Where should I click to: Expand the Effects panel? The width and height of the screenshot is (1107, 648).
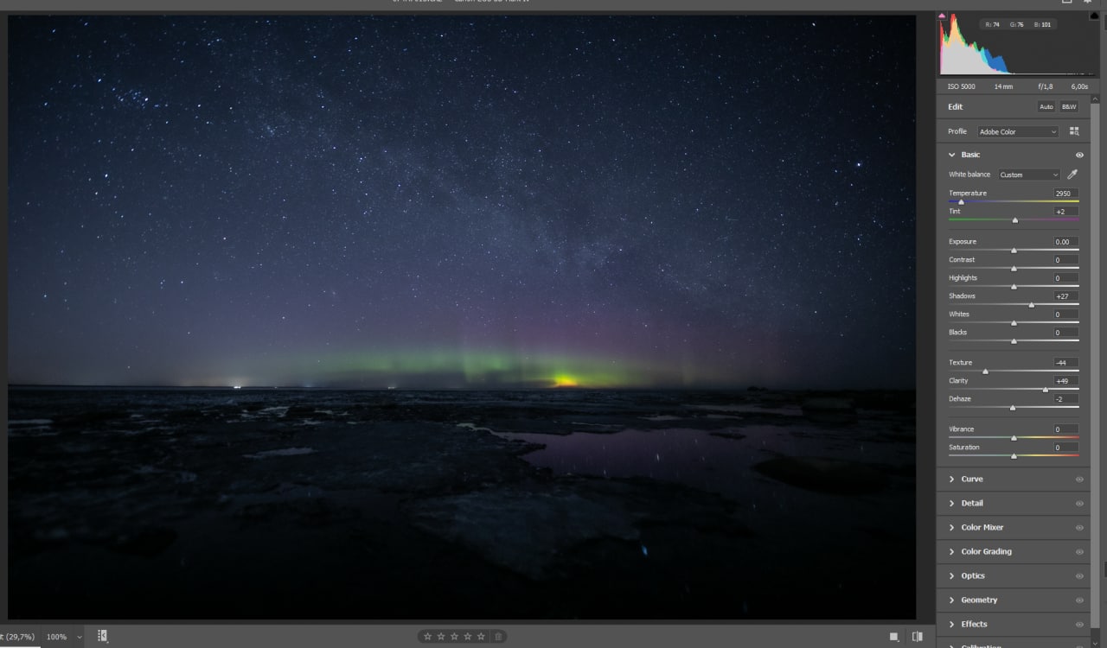[952, 624]
